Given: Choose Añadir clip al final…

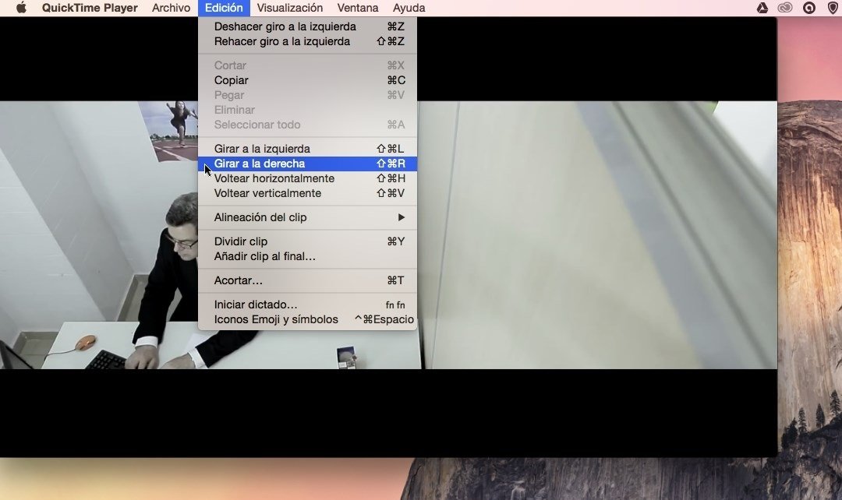Looking at the screenshot, I should 307,256.
